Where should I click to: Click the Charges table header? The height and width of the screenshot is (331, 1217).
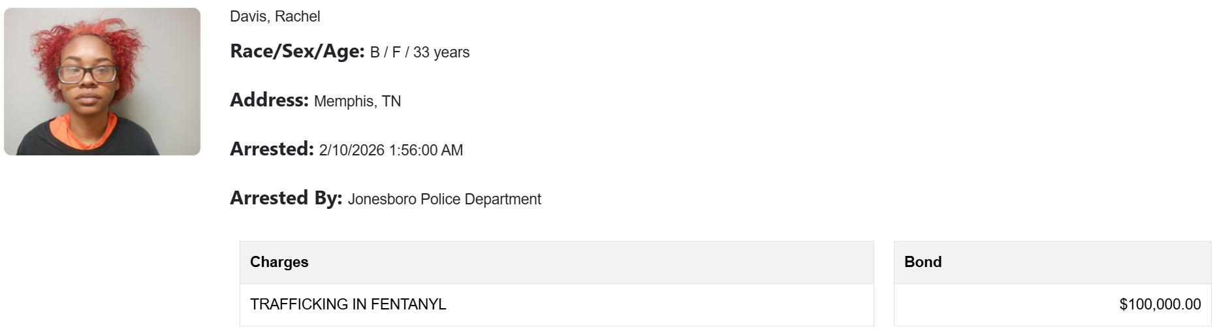tap(279, 262)
